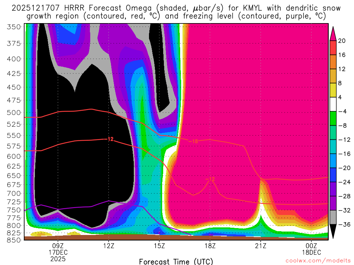Click the 21Z time label
This screenshot has width=354, height=265.
[261, 246]
